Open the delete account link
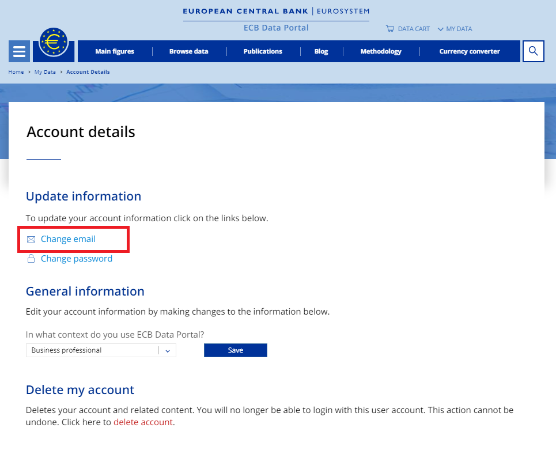Viewport: 556px width, 454px height. [143, 422]
